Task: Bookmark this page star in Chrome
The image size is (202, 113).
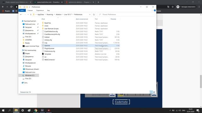Action: click(x=173, y=7)
